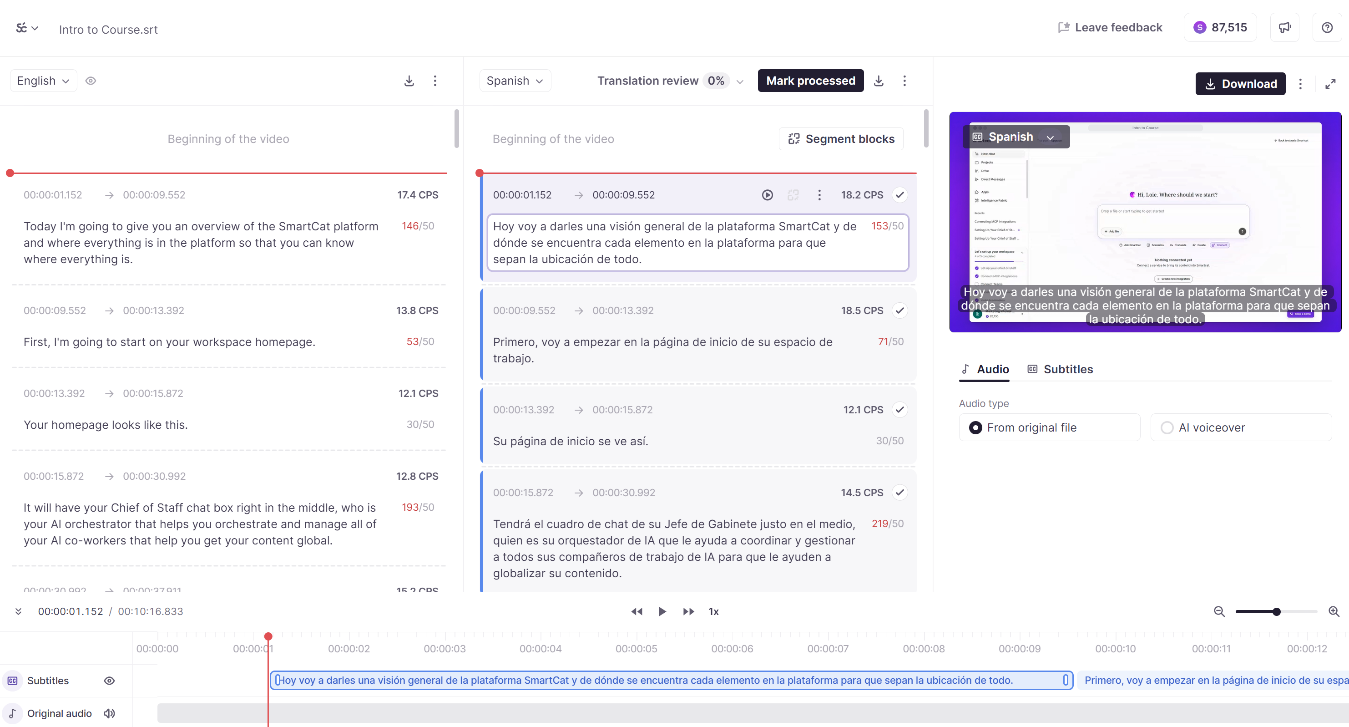Zoom out the timeline
The image size is (1349, 727).
(1219, 611)
